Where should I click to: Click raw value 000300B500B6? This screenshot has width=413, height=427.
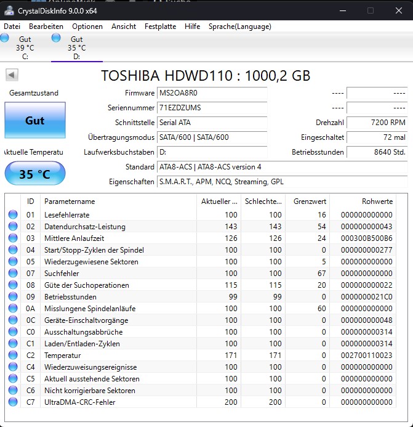[x=366, y=238]
